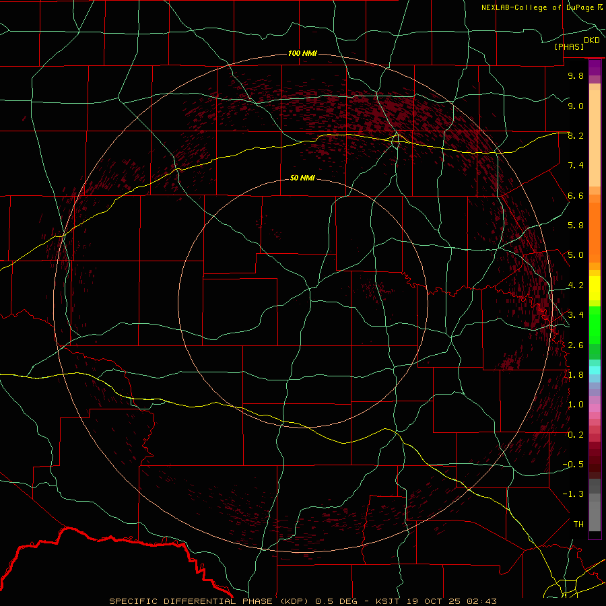The width and height of the screenshot is (606, 606).
Task: Click the 5.0 scale value
Action: tap(576, 255)
